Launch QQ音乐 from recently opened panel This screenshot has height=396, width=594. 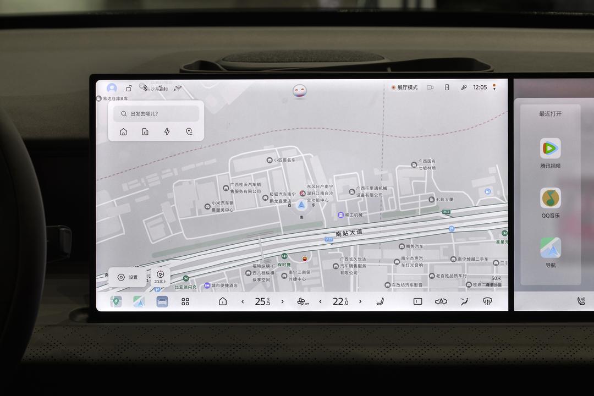[551, 203]
